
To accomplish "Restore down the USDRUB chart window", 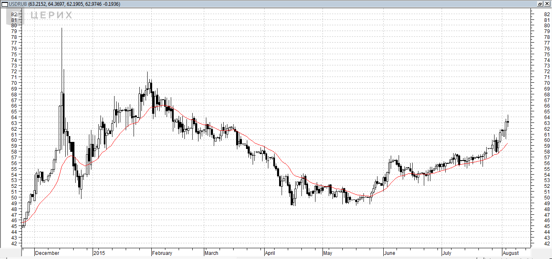I will click(x=540, y=4).
